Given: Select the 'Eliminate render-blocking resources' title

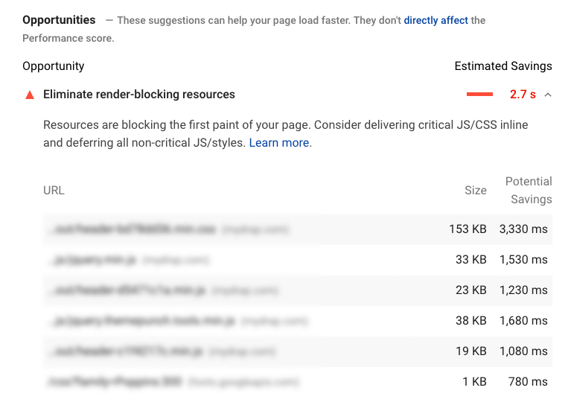Looking at the screenshot, I should pyautogui.click(x=139, y=95).
